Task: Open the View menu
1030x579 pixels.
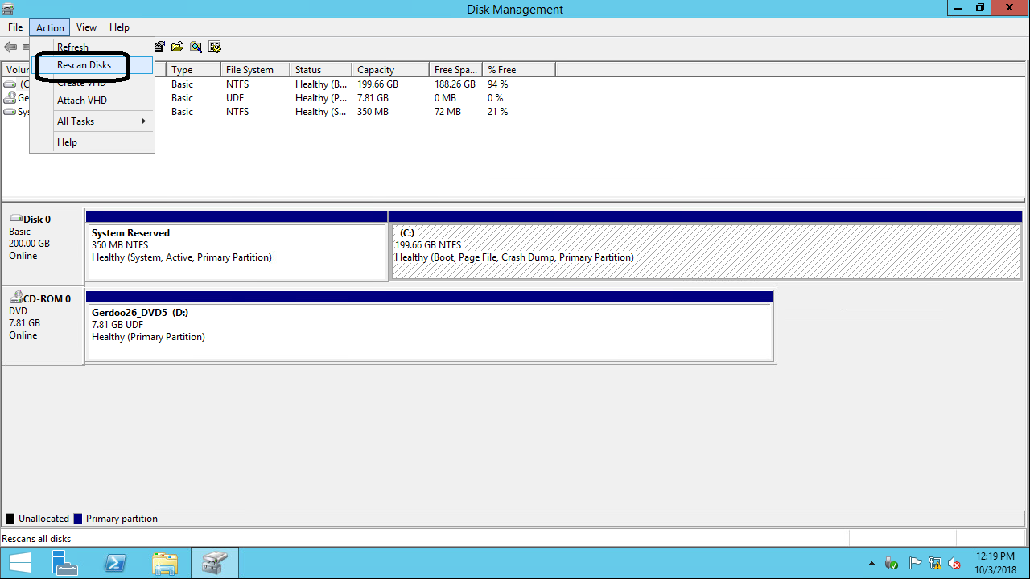Action: (x=86, y=27)
